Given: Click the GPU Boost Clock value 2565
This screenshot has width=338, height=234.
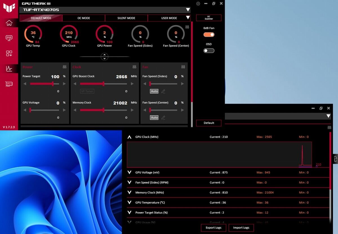Looking at the screenshot, I should coord(122,76).
